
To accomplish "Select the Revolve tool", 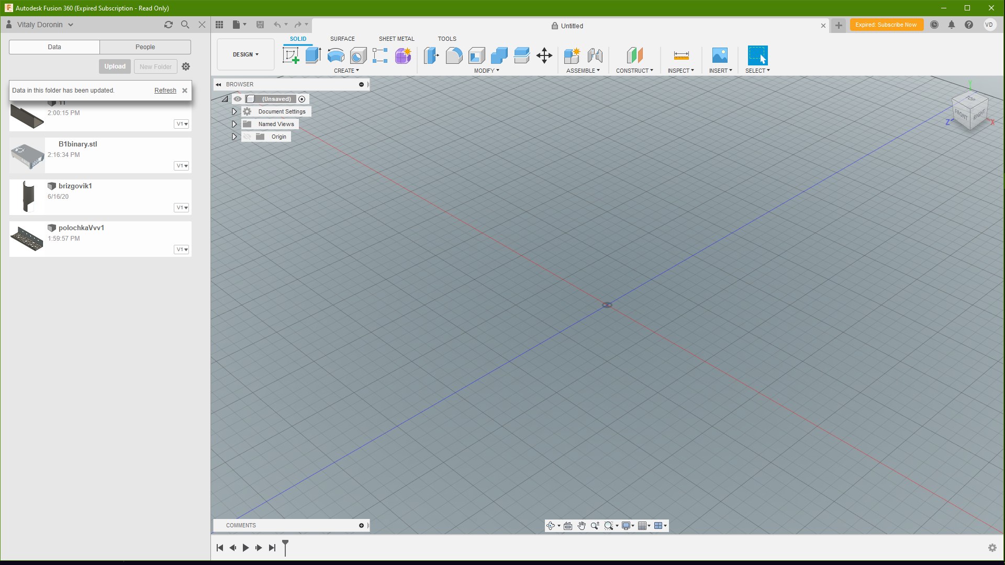I will (336, 55).
